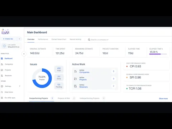The image size is (172, 129).
Task: Click the SPI 0.96 value
Action: (x=135, y=77)
